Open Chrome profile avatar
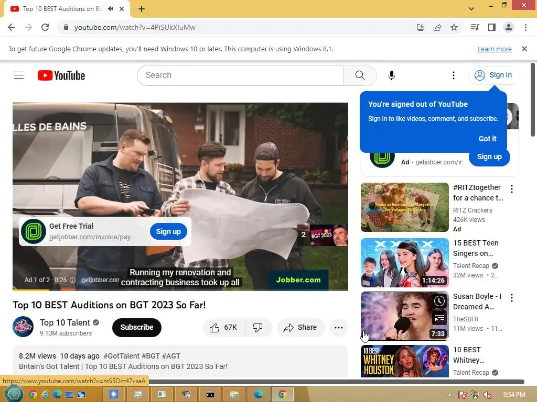The height and width of the screenshot is (402, 537). click(x=509, y=27)
